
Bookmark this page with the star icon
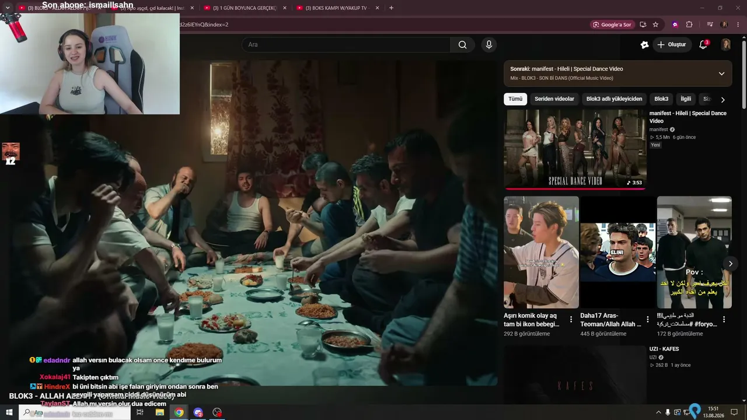(655, 24)
